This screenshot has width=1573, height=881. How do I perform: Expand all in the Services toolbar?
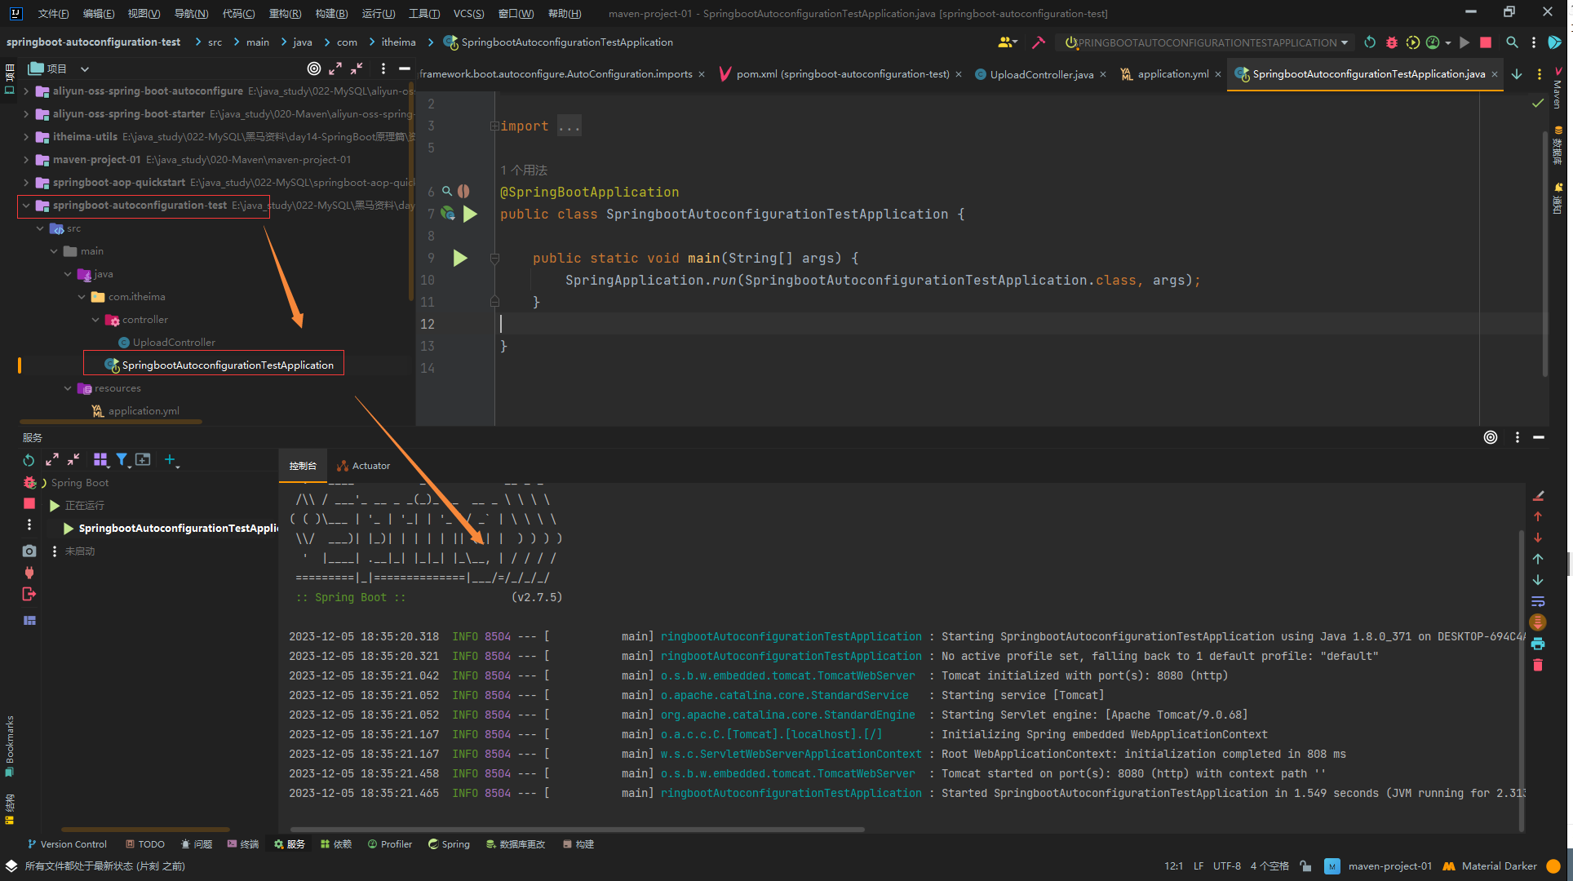[52, 460]
